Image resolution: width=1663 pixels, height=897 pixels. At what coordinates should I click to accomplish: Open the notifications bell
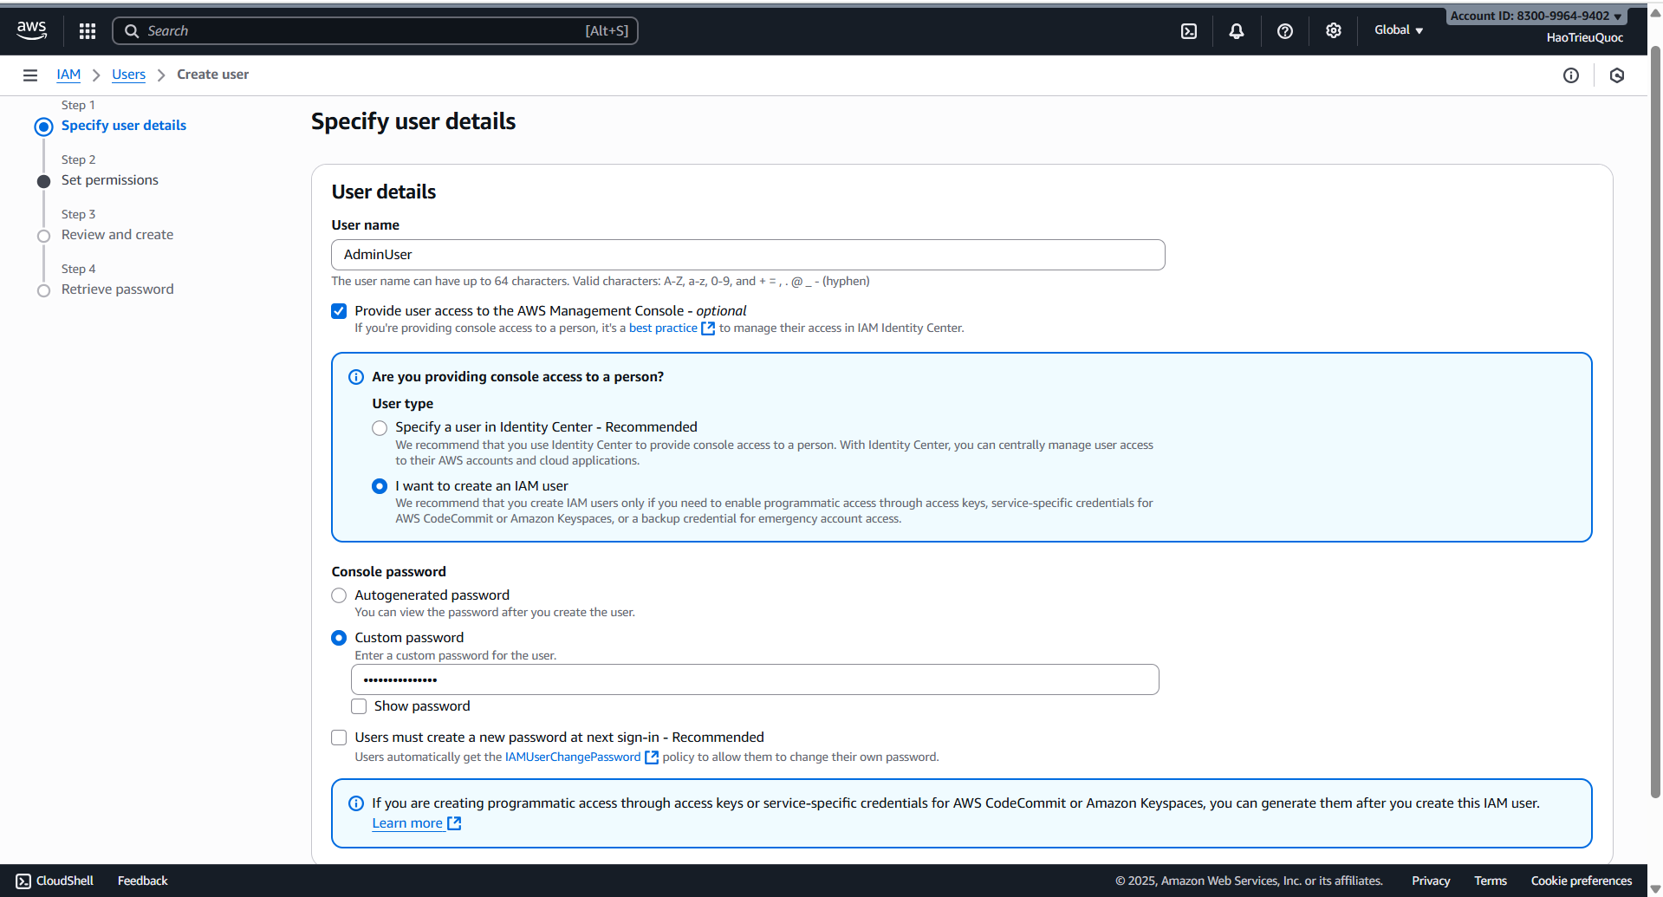[1237, 31]
